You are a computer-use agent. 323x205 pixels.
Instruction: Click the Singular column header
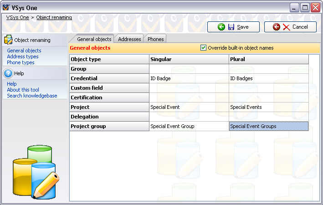[189, 59]
